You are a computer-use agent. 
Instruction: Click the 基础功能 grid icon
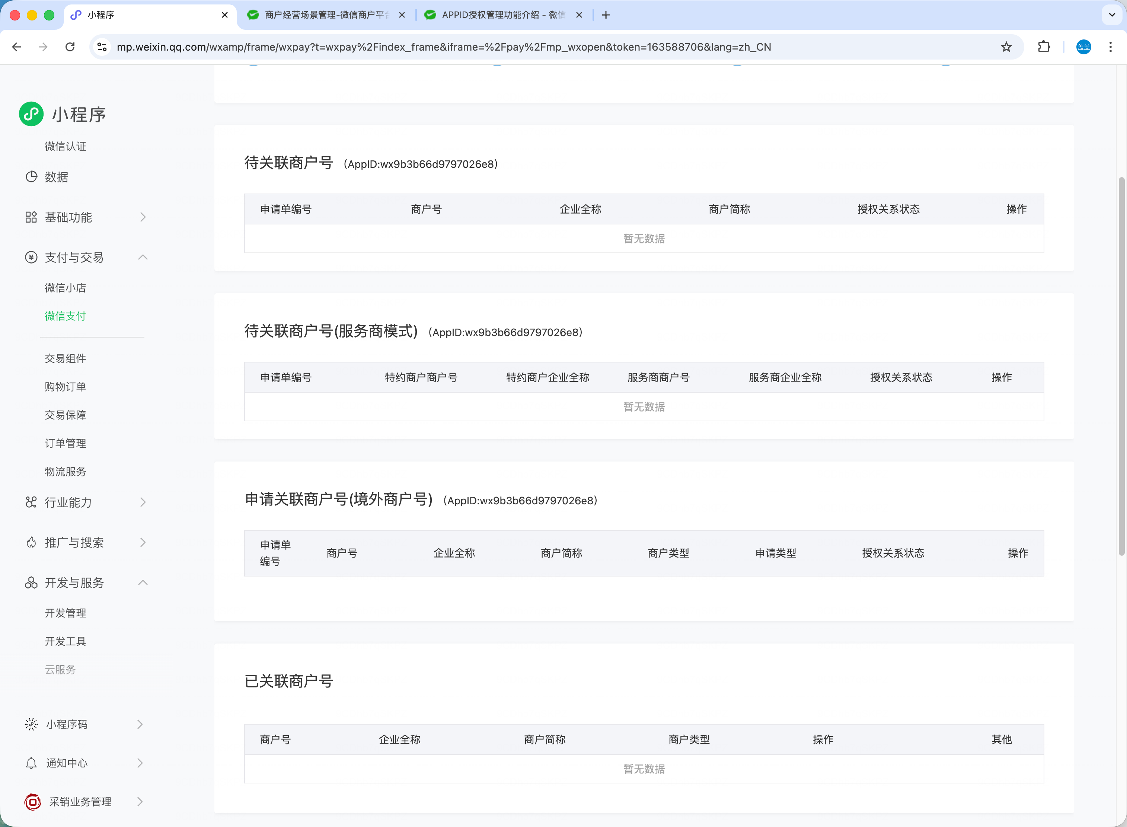point(31,217)
